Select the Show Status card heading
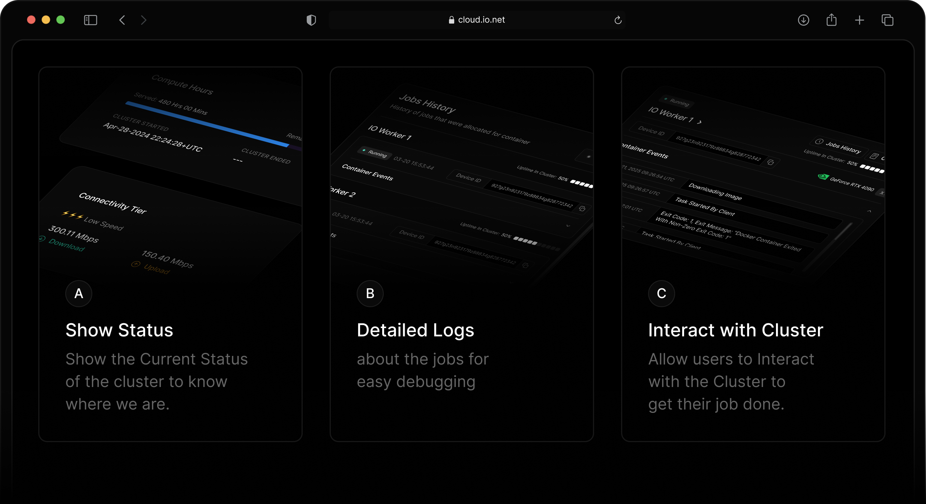The image size is (926, 504). [x=119, y=330]
